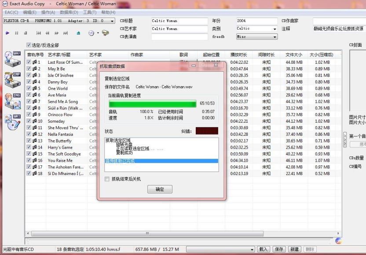Viewport: 366px width, 255px height.
Task: Skip to previous track button
Action: point(39,33)
